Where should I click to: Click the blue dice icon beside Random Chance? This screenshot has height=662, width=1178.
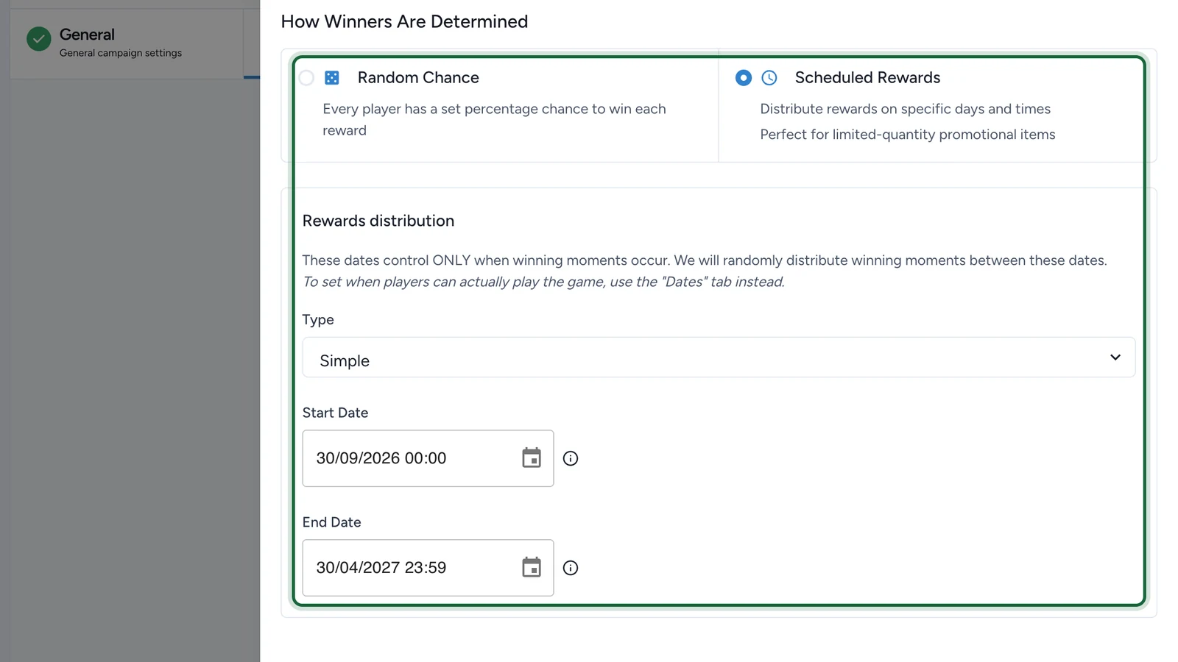[332, 78]
